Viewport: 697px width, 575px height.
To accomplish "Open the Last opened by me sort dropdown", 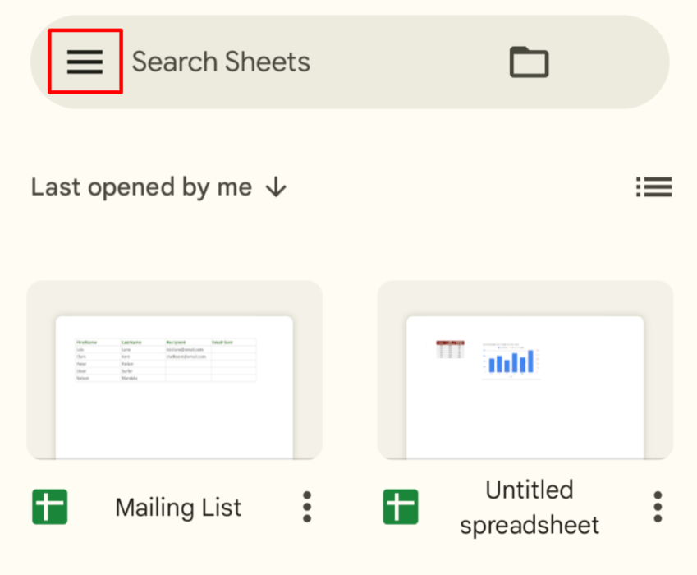I will pos(140,186).
